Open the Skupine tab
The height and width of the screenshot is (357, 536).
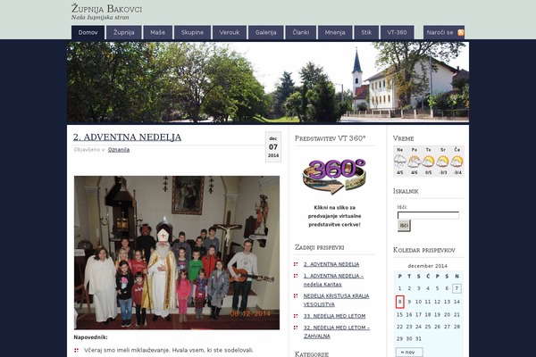pyautogui.click(x=192, y=32)
